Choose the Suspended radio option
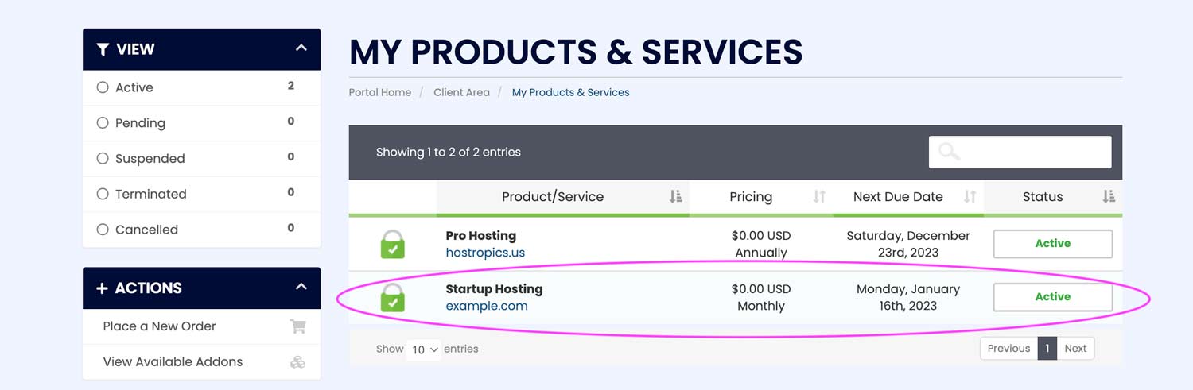 click(103, 158)
